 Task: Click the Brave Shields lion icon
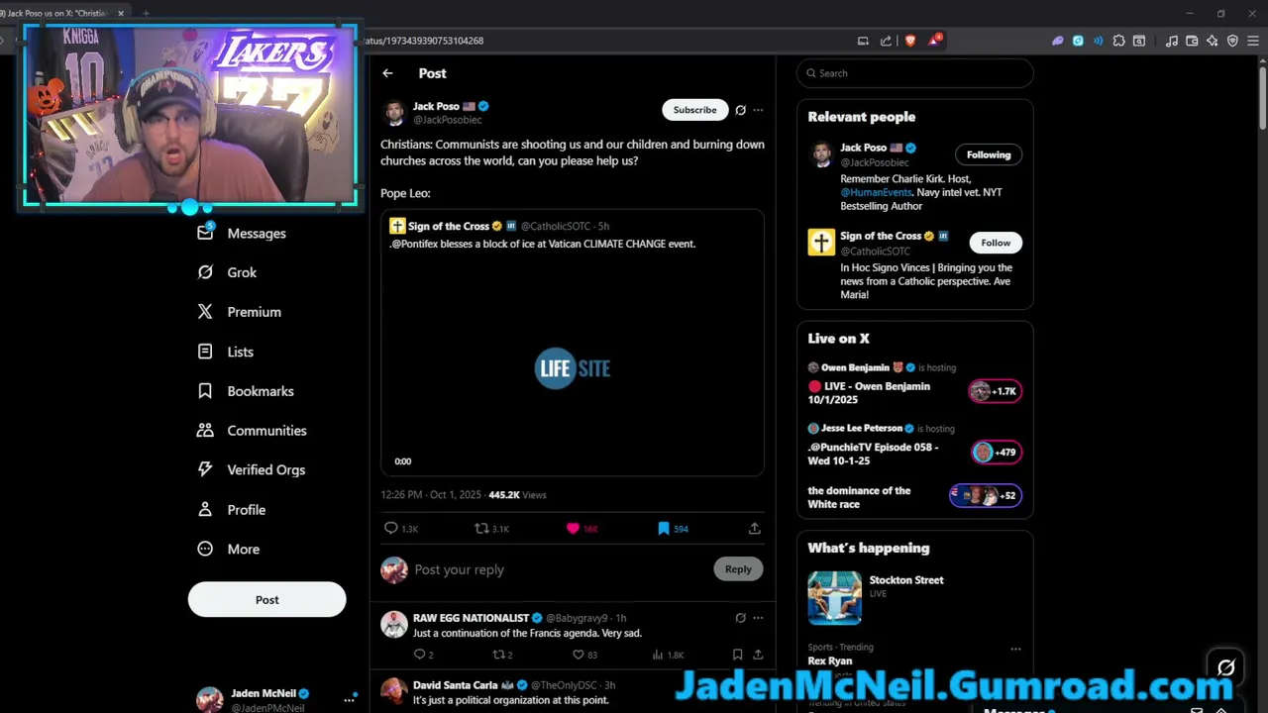[x=910, y=41]
